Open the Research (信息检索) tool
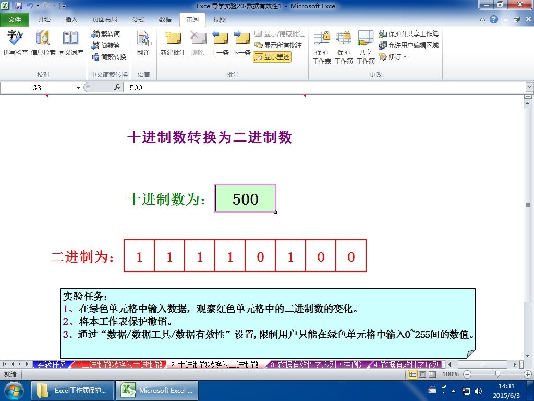Image resolution: width=534 pixels, height=401 pixels. click(43, 43)
